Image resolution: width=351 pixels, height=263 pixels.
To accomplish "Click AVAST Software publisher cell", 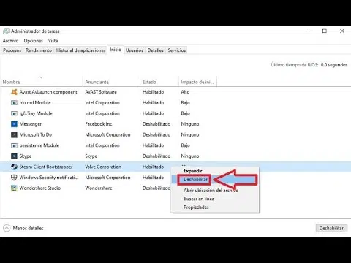I will click(101, 92).
